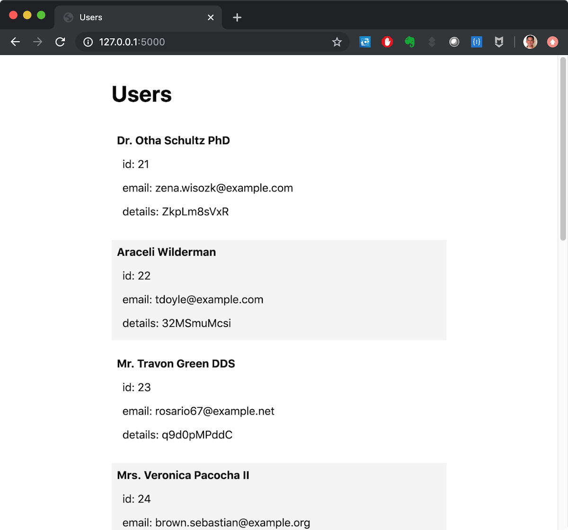Click details: ZkpLm8sVxR
Image resolution: width=568 pixels, height=530 pixels.
pyautogui.click(x=176, y=212)
